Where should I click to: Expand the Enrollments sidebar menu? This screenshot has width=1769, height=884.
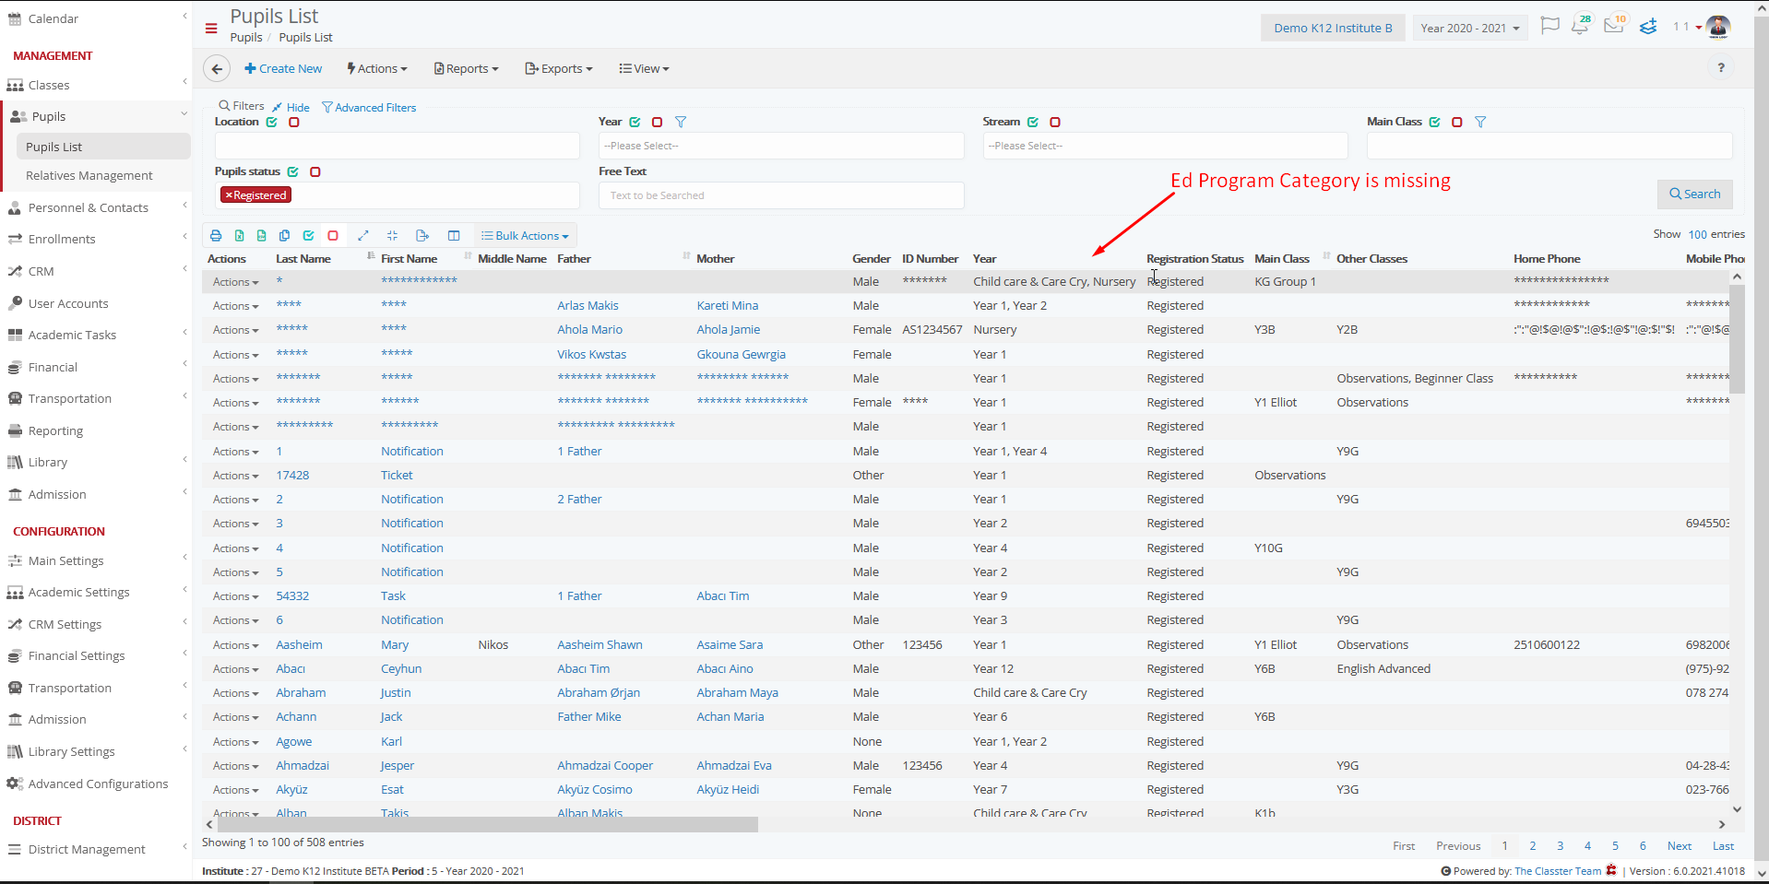[x=95, y=239]
